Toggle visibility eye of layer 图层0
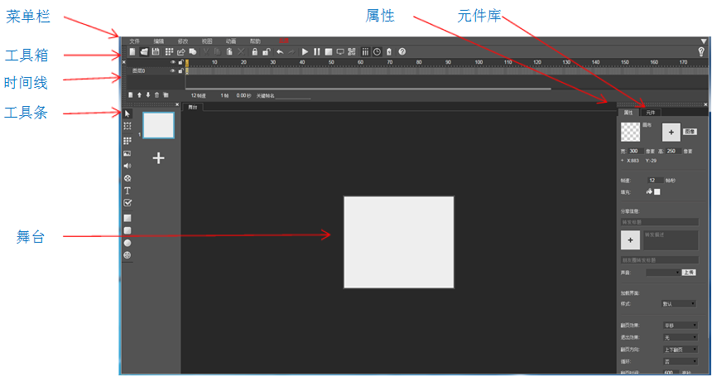 173,71
